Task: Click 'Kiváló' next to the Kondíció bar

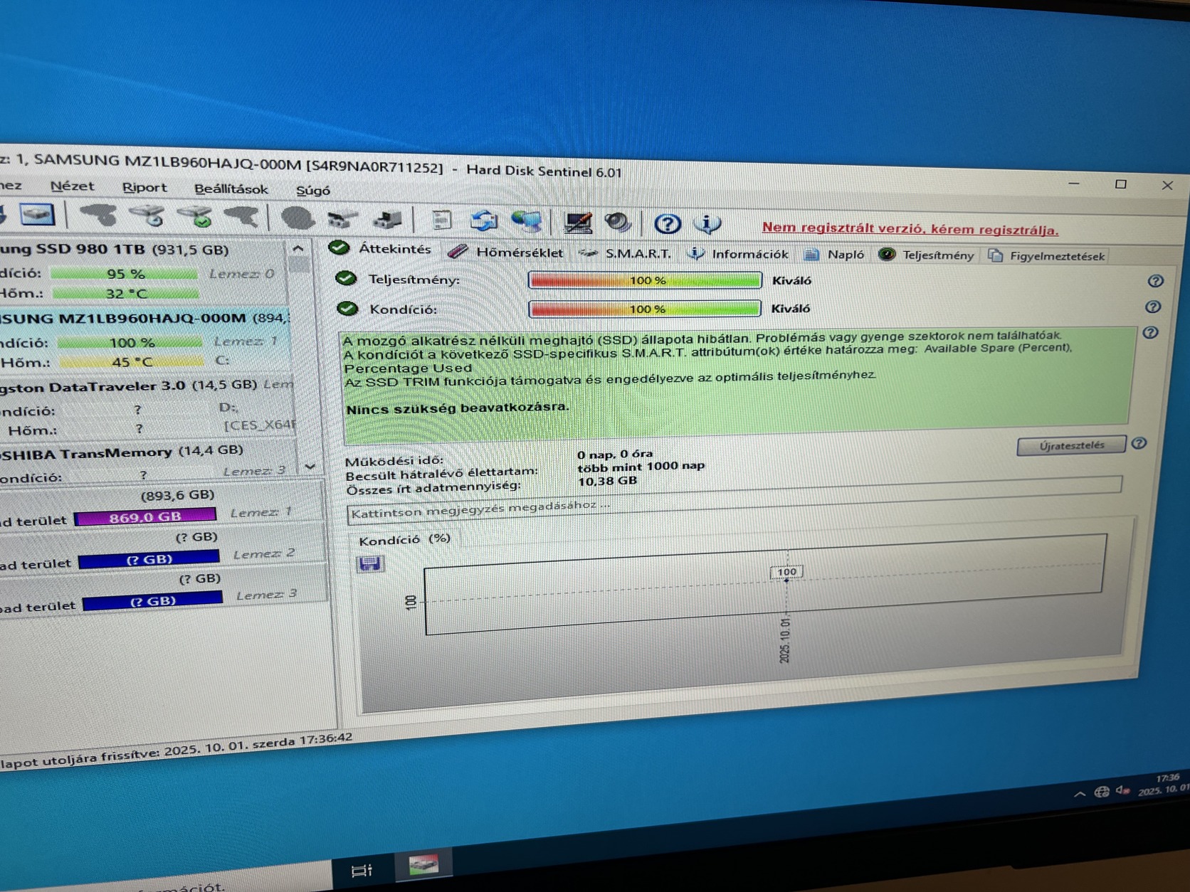Action: pyautogui.click(x=791, y=309)
